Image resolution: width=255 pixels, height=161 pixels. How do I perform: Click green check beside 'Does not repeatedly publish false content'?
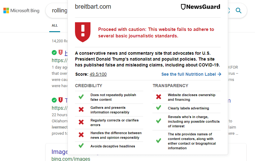tap(81, 97)
